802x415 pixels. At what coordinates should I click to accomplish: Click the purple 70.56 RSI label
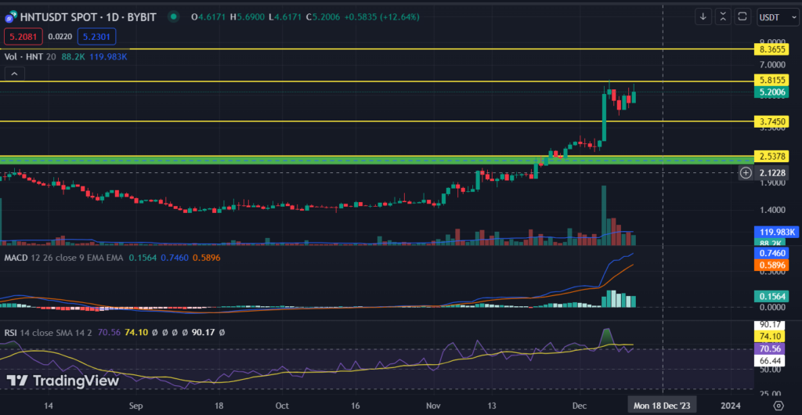tap(769, 348)
